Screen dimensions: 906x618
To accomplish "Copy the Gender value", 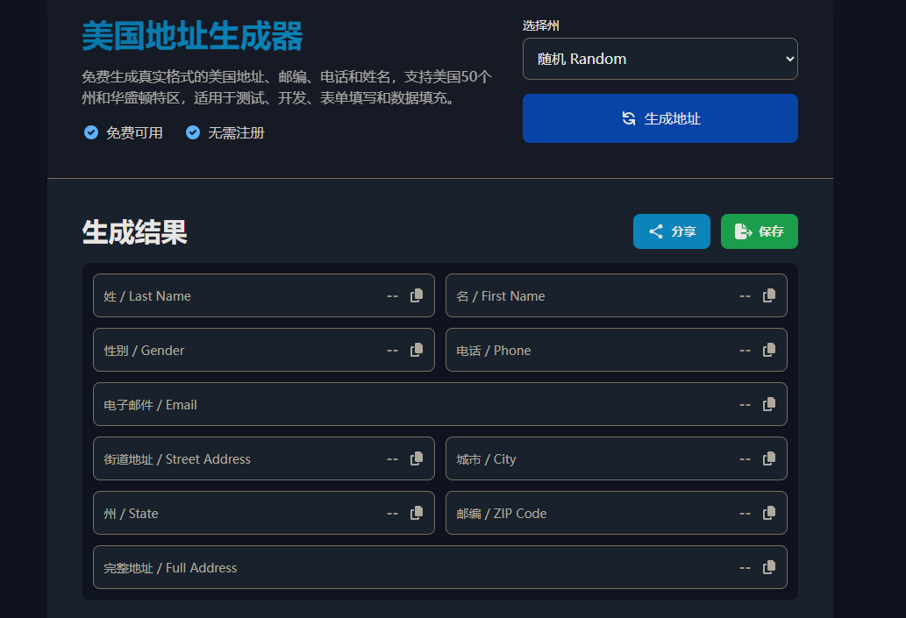I will 417,350.
